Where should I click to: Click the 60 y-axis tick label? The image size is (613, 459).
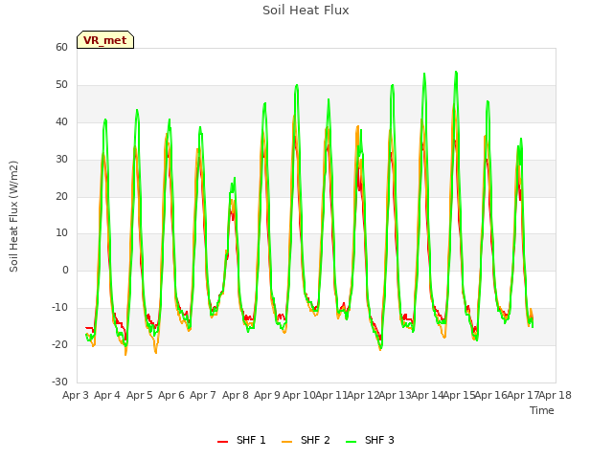[61, 47]
